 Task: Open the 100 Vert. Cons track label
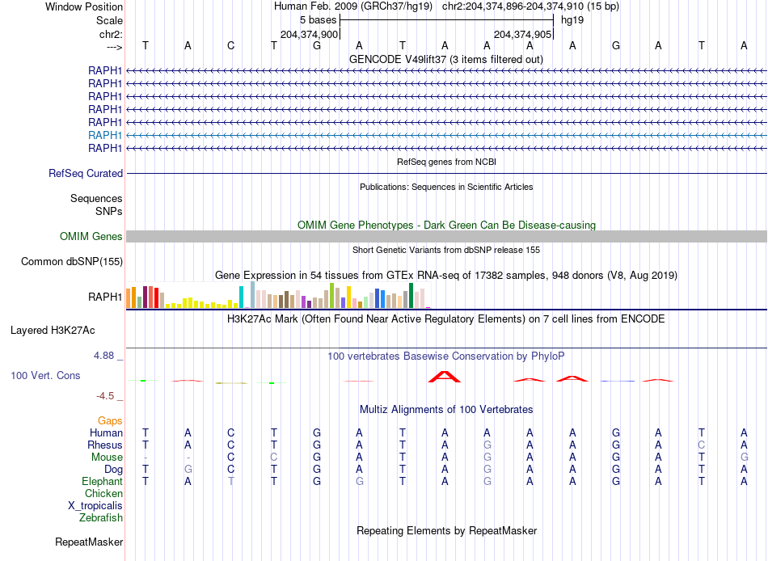click(45, 376)
